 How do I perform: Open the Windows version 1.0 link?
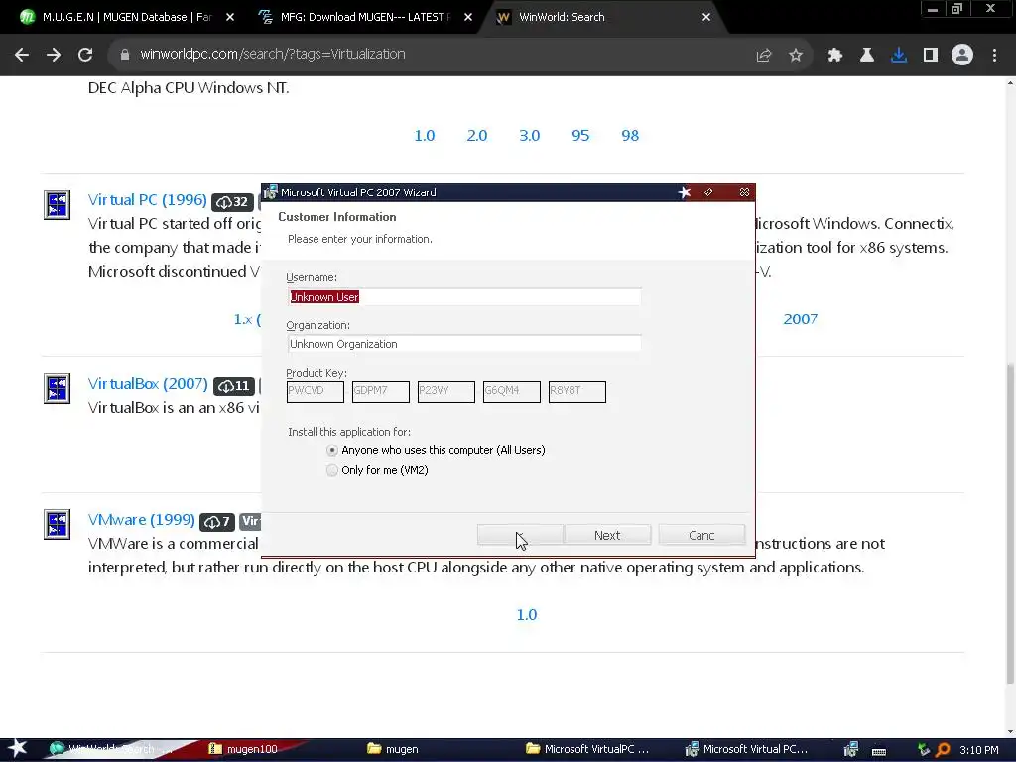(425, 135)
